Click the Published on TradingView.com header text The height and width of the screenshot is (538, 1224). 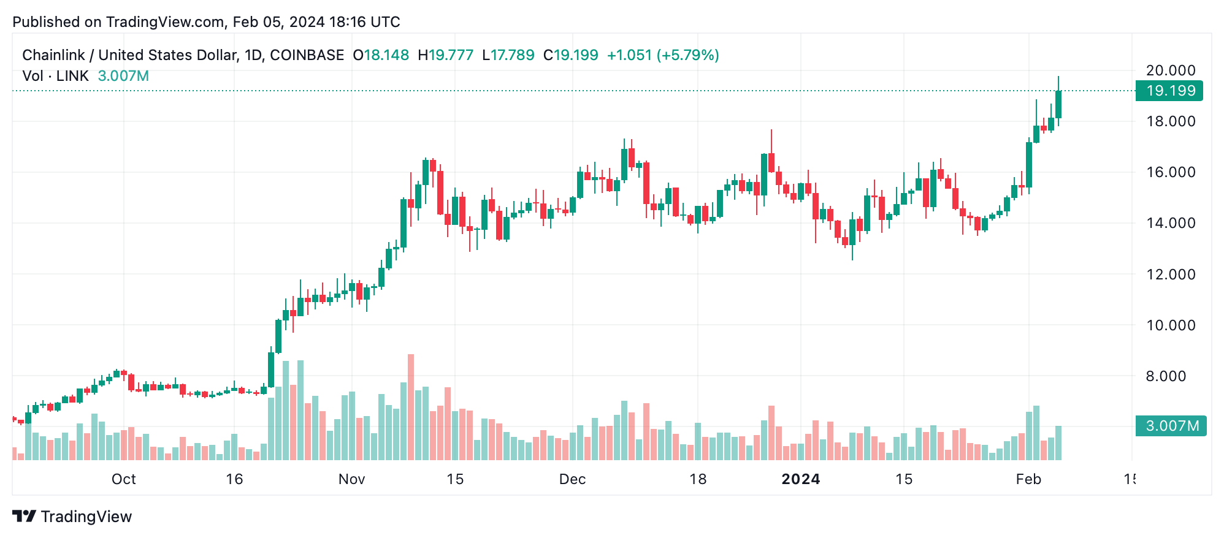(206, 22)
